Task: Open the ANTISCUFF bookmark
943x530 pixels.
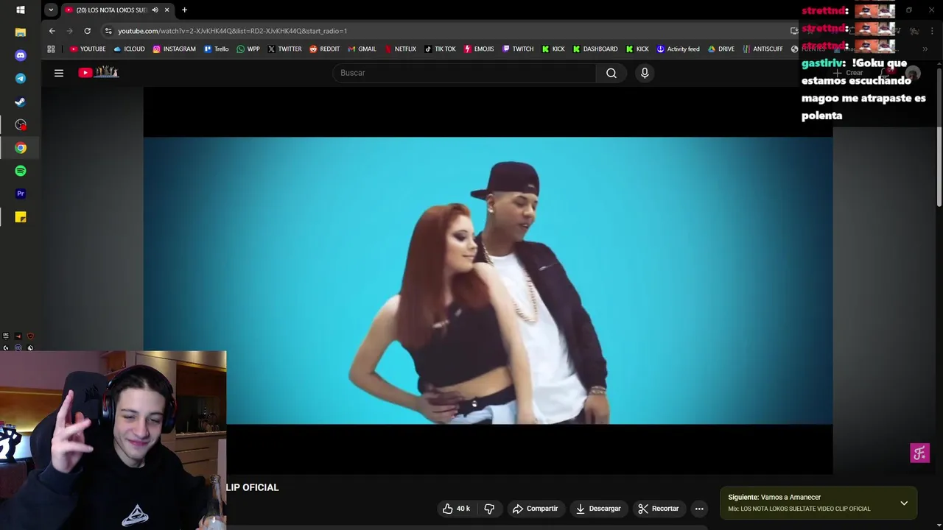Action: pyautogui.click(x=763, y=49)
